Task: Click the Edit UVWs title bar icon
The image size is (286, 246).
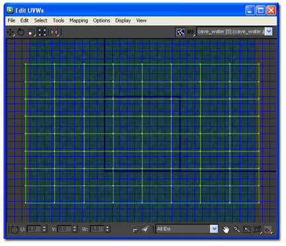Action: (x=10, y=10)
